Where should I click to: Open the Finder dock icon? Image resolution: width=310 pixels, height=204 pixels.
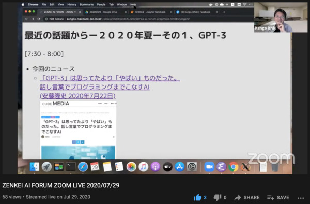pos(35,167)
